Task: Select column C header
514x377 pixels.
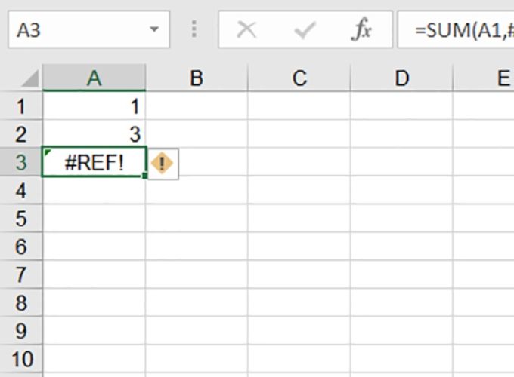Action: [x=299, y=78]
